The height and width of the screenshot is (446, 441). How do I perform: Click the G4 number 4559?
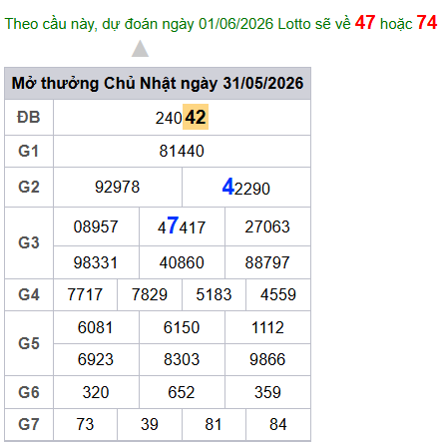(278, 294)
